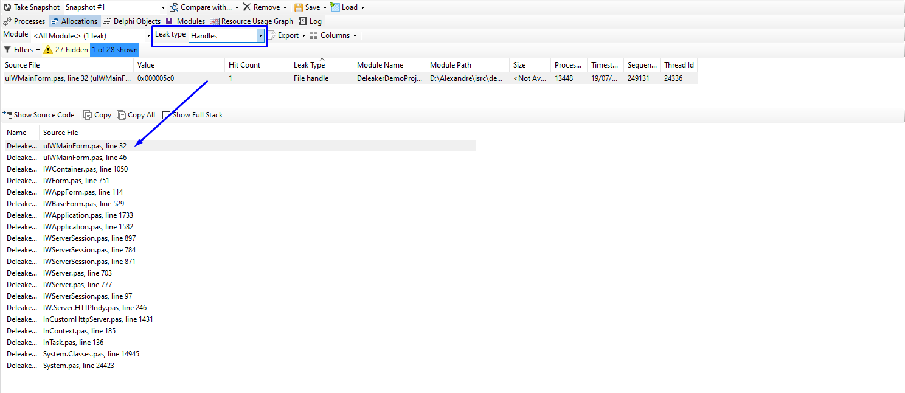Switch to the Processes tab
The image size is (905, 393).
pyautogui.click(x=24, y=21)
